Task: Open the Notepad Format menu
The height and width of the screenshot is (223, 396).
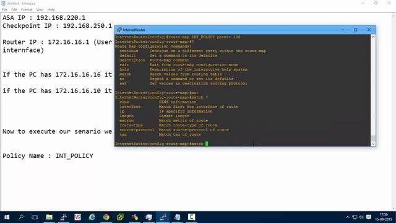Action: click(x=27, y=10)
